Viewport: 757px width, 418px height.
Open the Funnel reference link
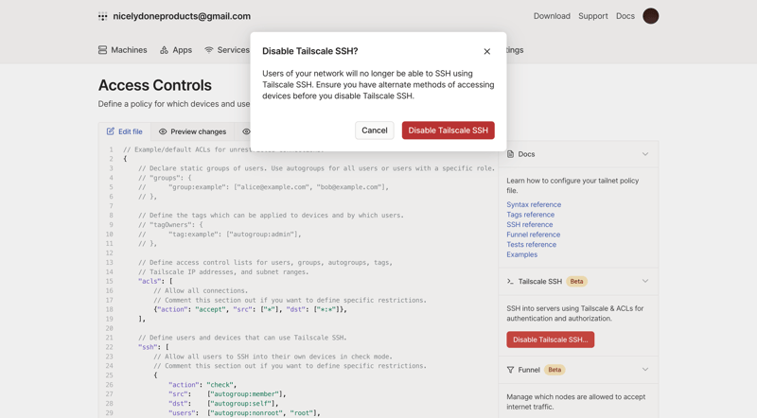click(533, 235)
